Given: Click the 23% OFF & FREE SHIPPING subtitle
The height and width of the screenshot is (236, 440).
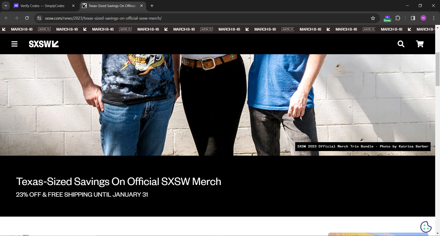Looking at the screenshot, I should (82, 195).
